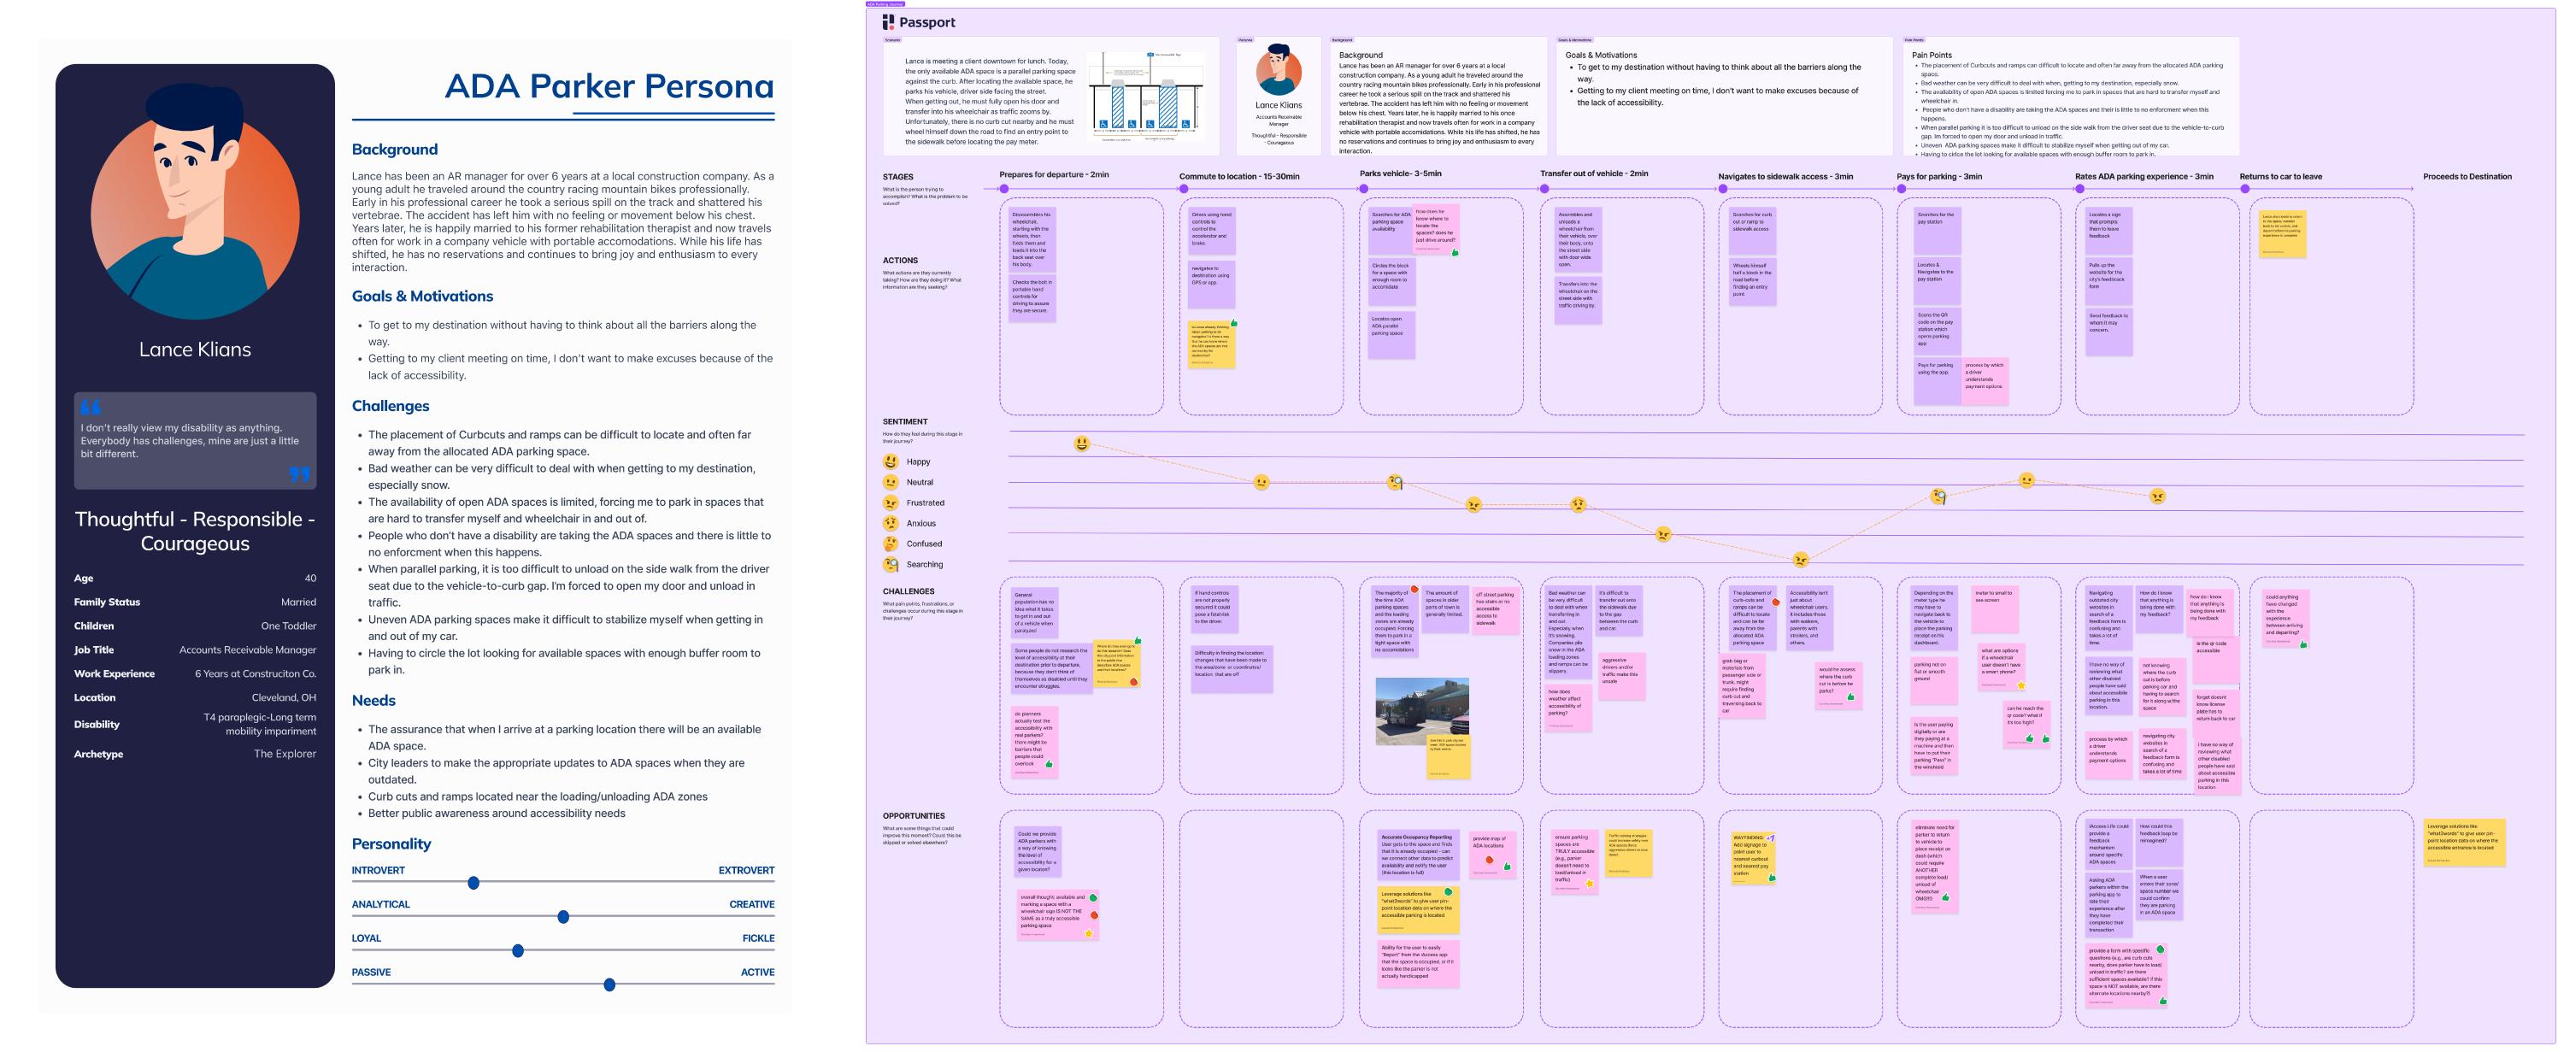Click 'Pays for parking - 3min' stage dot

(1901, 188)
